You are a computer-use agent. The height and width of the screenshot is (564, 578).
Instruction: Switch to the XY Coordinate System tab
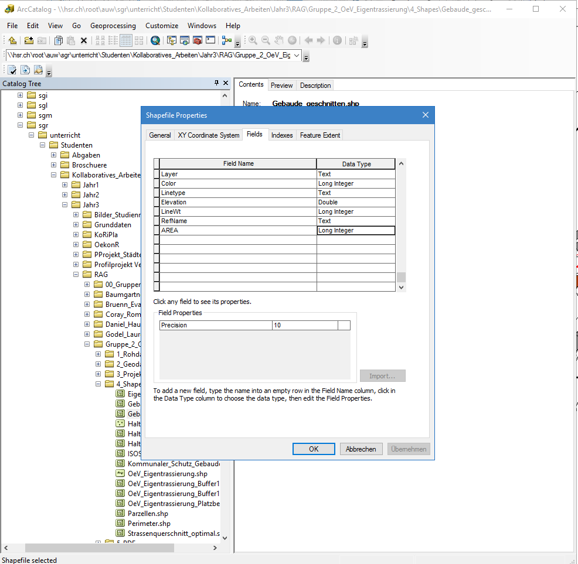(208, 135)
